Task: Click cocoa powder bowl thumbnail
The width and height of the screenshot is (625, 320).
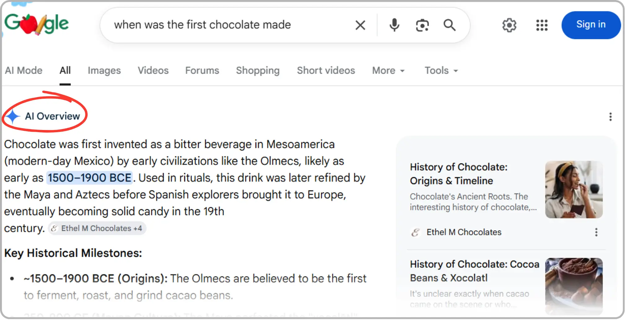Action: click(574, 286)
